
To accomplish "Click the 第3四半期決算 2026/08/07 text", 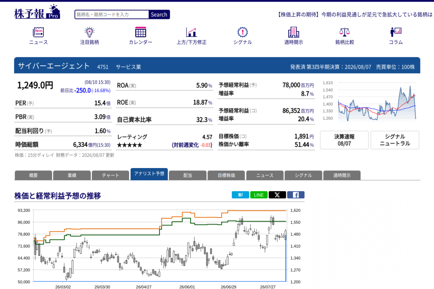I will pyautogui.click(x=339, y=67).
